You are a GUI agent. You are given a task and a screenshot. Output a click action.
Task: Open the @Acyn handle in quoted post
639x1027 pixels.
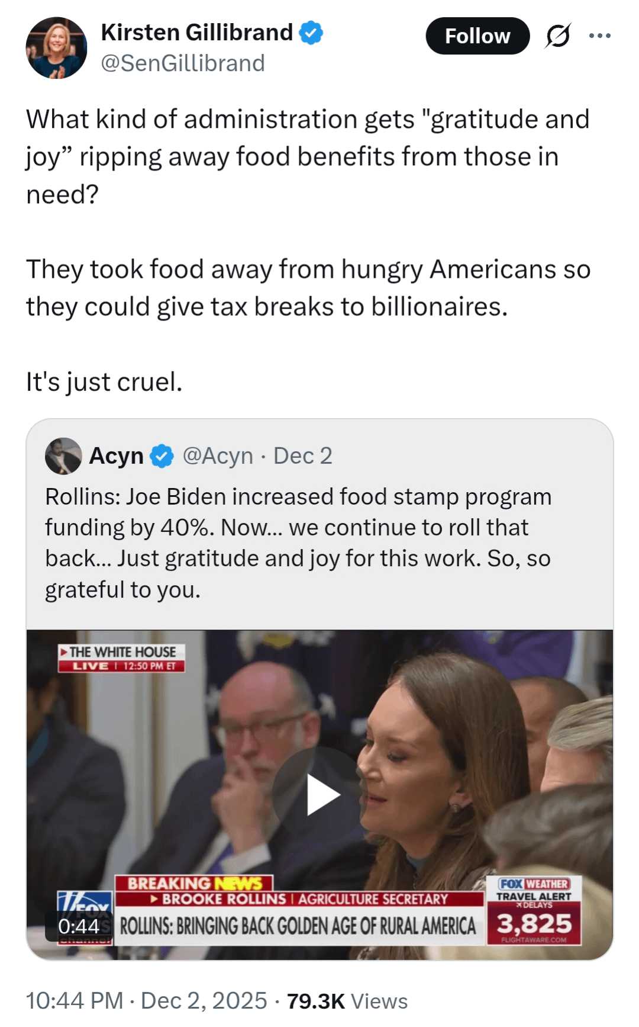point(218,456)
